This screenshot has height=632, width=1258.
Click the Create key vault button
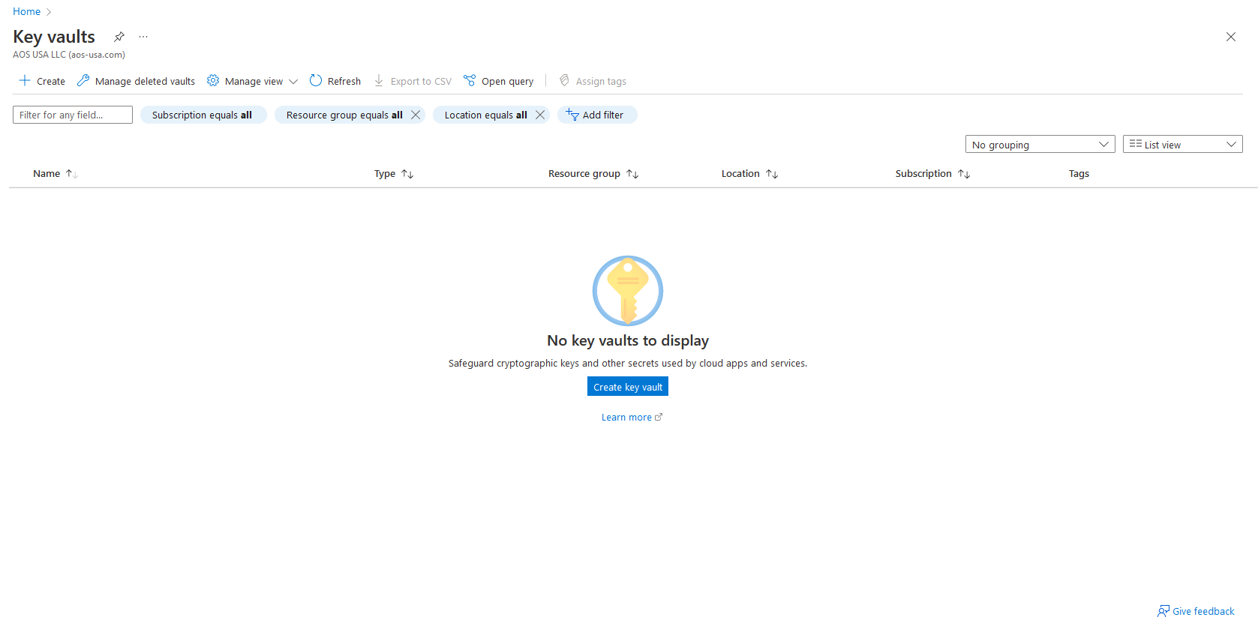pos(628,387)
